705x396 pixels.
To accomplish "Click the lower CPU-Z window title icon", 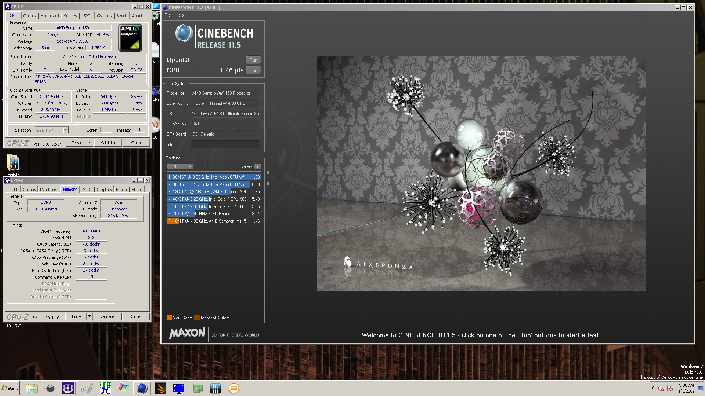I will point(7,180).
